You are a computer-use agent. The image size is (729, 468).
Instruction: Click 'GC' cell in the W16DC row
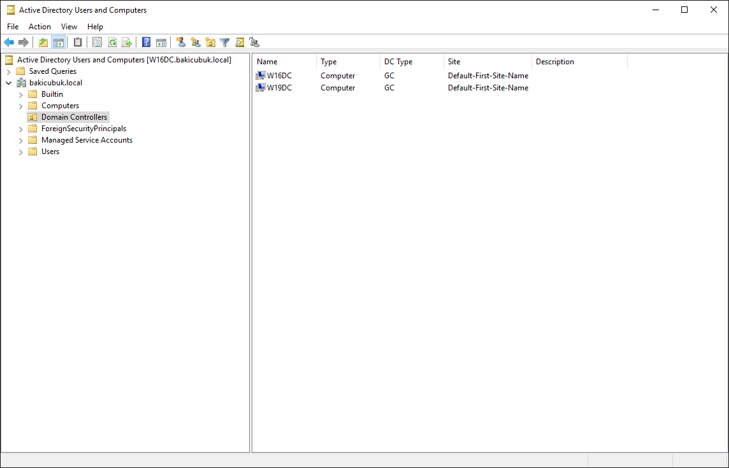(x=389, y=75)
